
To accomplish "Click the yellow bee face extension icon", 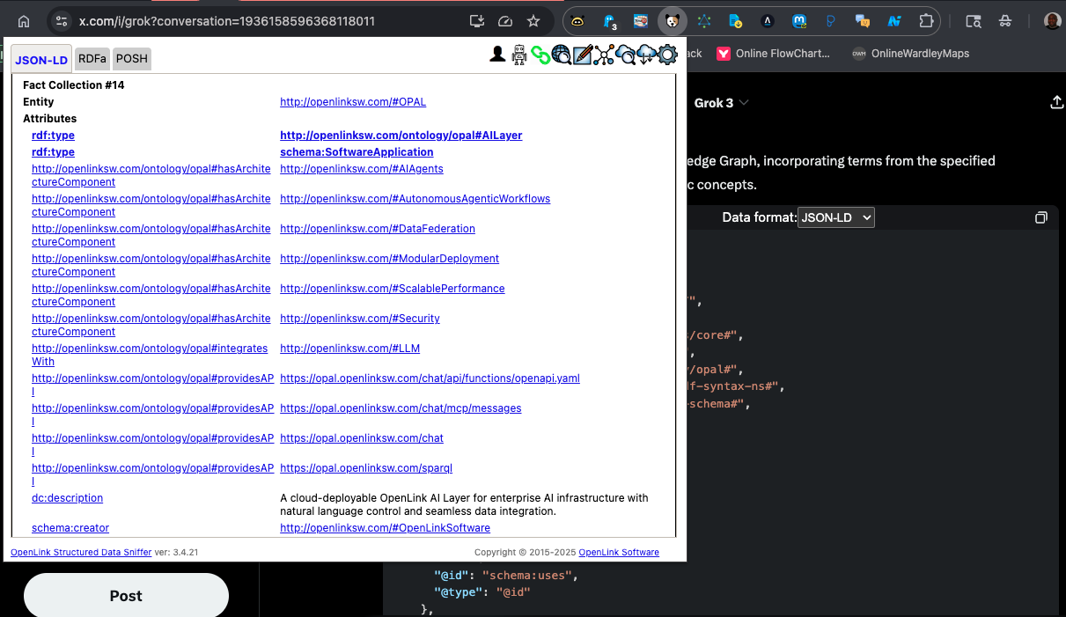I will pyautogui.click(x=577, y=21).
